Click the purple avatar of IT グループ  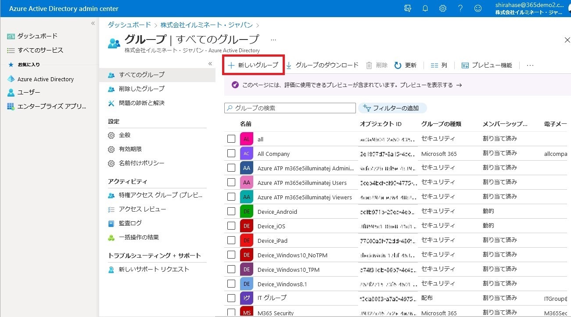[247, 299]
